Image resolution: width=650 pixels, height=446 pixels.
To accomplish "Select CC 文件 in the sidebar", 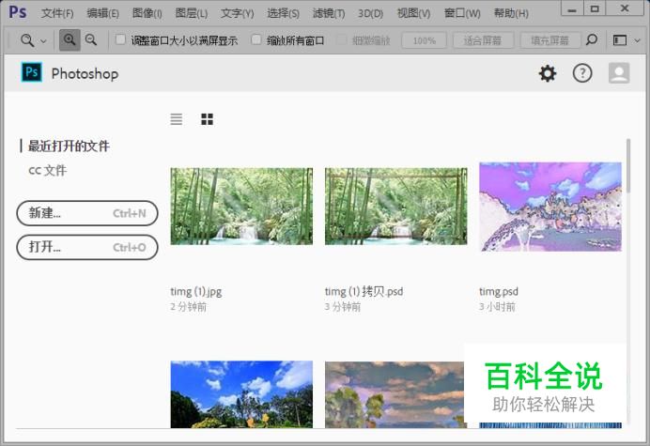I will pos(47,170).
